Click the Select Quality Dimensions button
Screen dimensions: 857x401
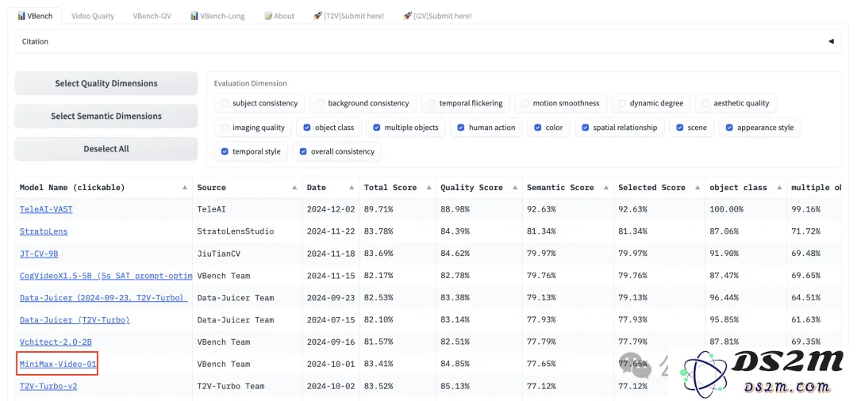point(106,83)
